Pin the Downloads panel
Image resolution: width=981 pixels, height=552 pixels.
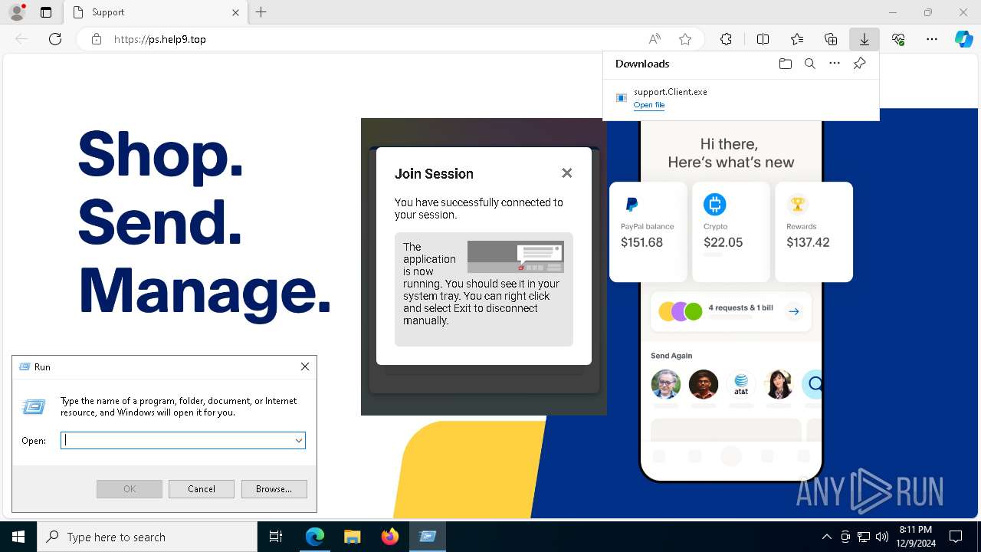coord(859,64)
